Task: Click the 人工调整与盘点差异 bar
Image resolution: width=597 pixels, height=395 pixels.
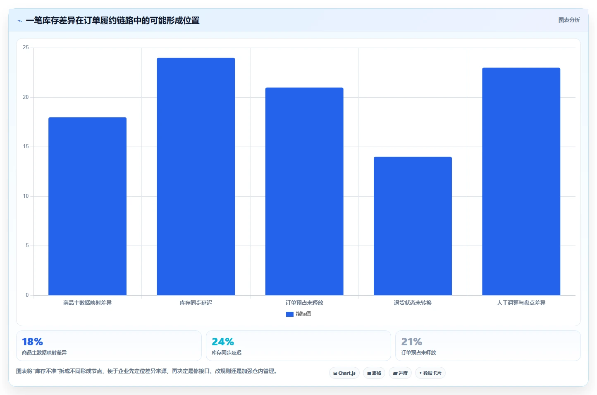Action: pos(521,181)
